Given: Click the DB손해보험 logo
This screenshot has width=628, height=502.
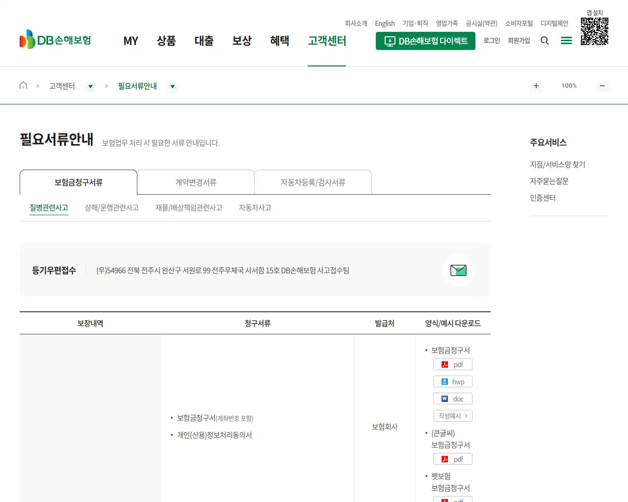Looking at the screenshot, I should click(55, 39).
